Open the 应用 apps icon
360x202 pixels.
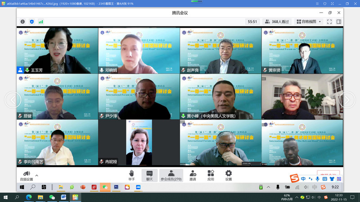point(211,175)
